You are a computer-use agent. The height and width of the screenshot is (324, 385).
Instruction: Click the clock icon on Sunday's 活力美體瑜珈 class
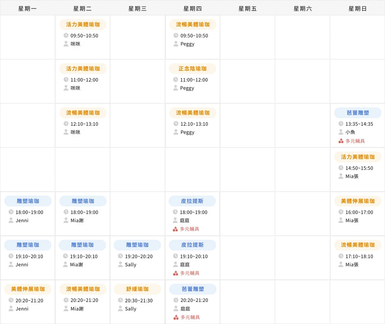pos(340,168)
